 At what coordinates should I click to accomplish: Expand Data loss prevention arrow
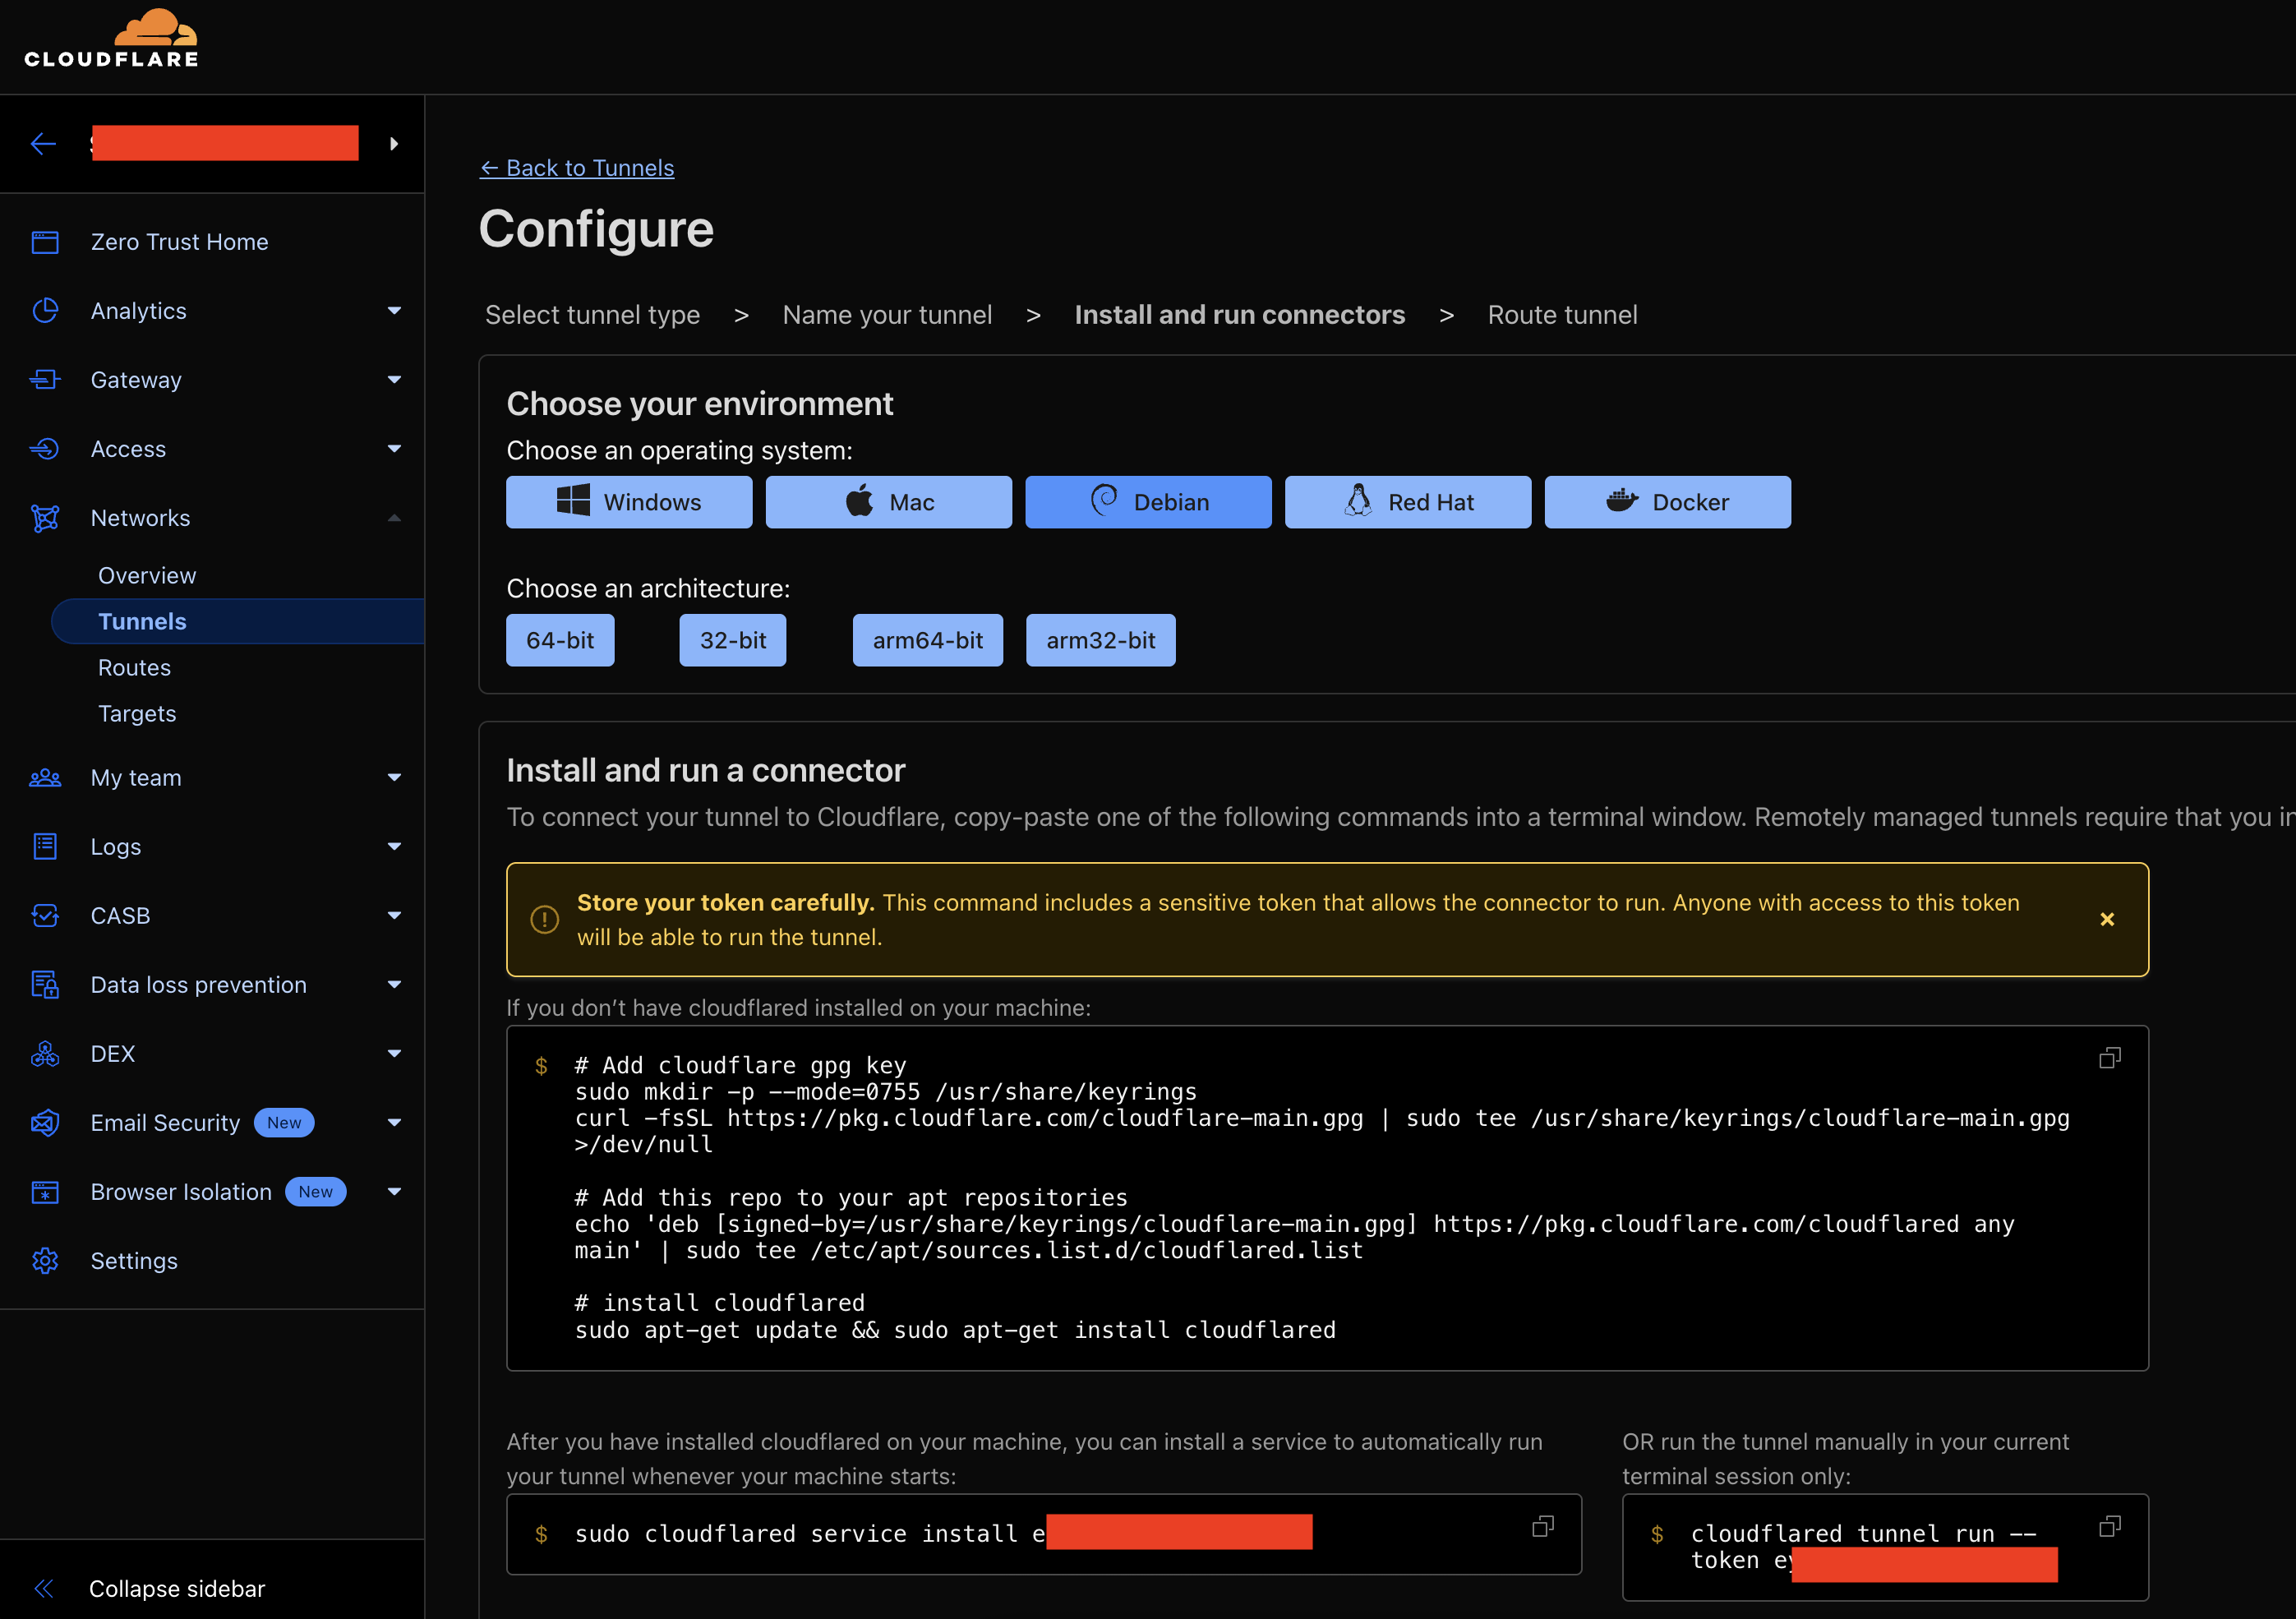pyautogui.click(x=394, y=985)
